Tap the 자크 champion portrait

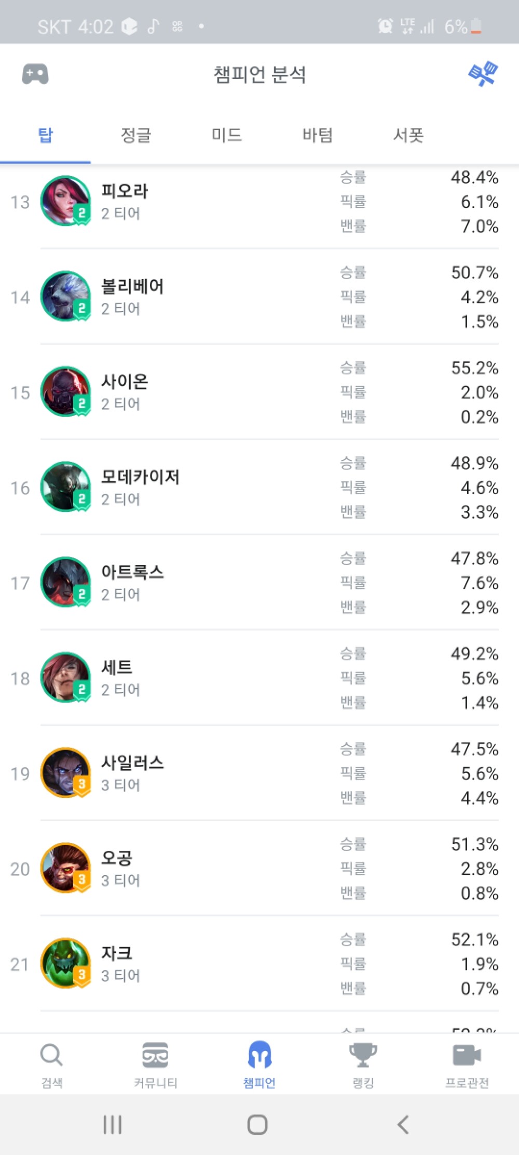[x=65, y=963]
